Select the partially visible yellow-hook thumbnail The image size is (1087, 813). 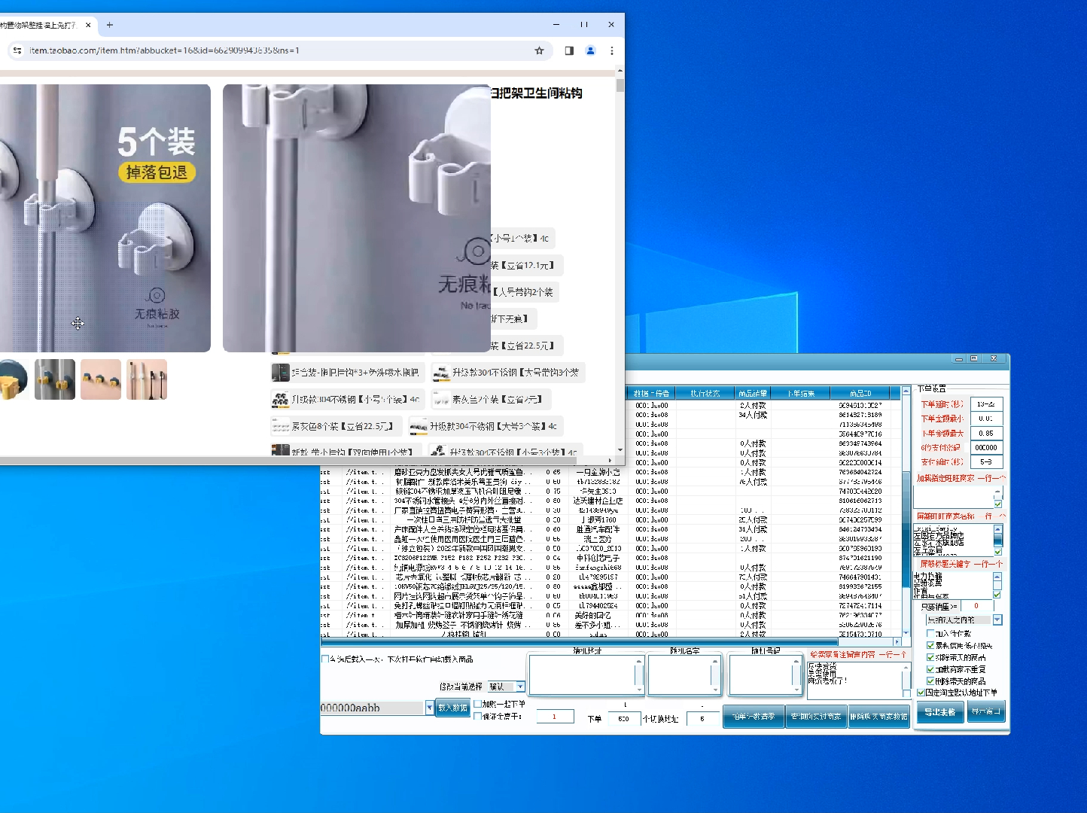pos(14,379)
